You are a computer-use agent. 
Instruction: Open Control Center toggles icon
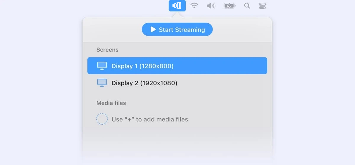[262, 6]
